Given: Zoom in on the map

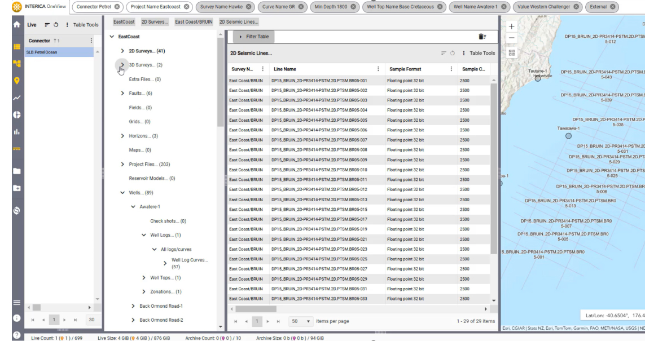Looking at the screenshot, I should [x=511, y=26].
